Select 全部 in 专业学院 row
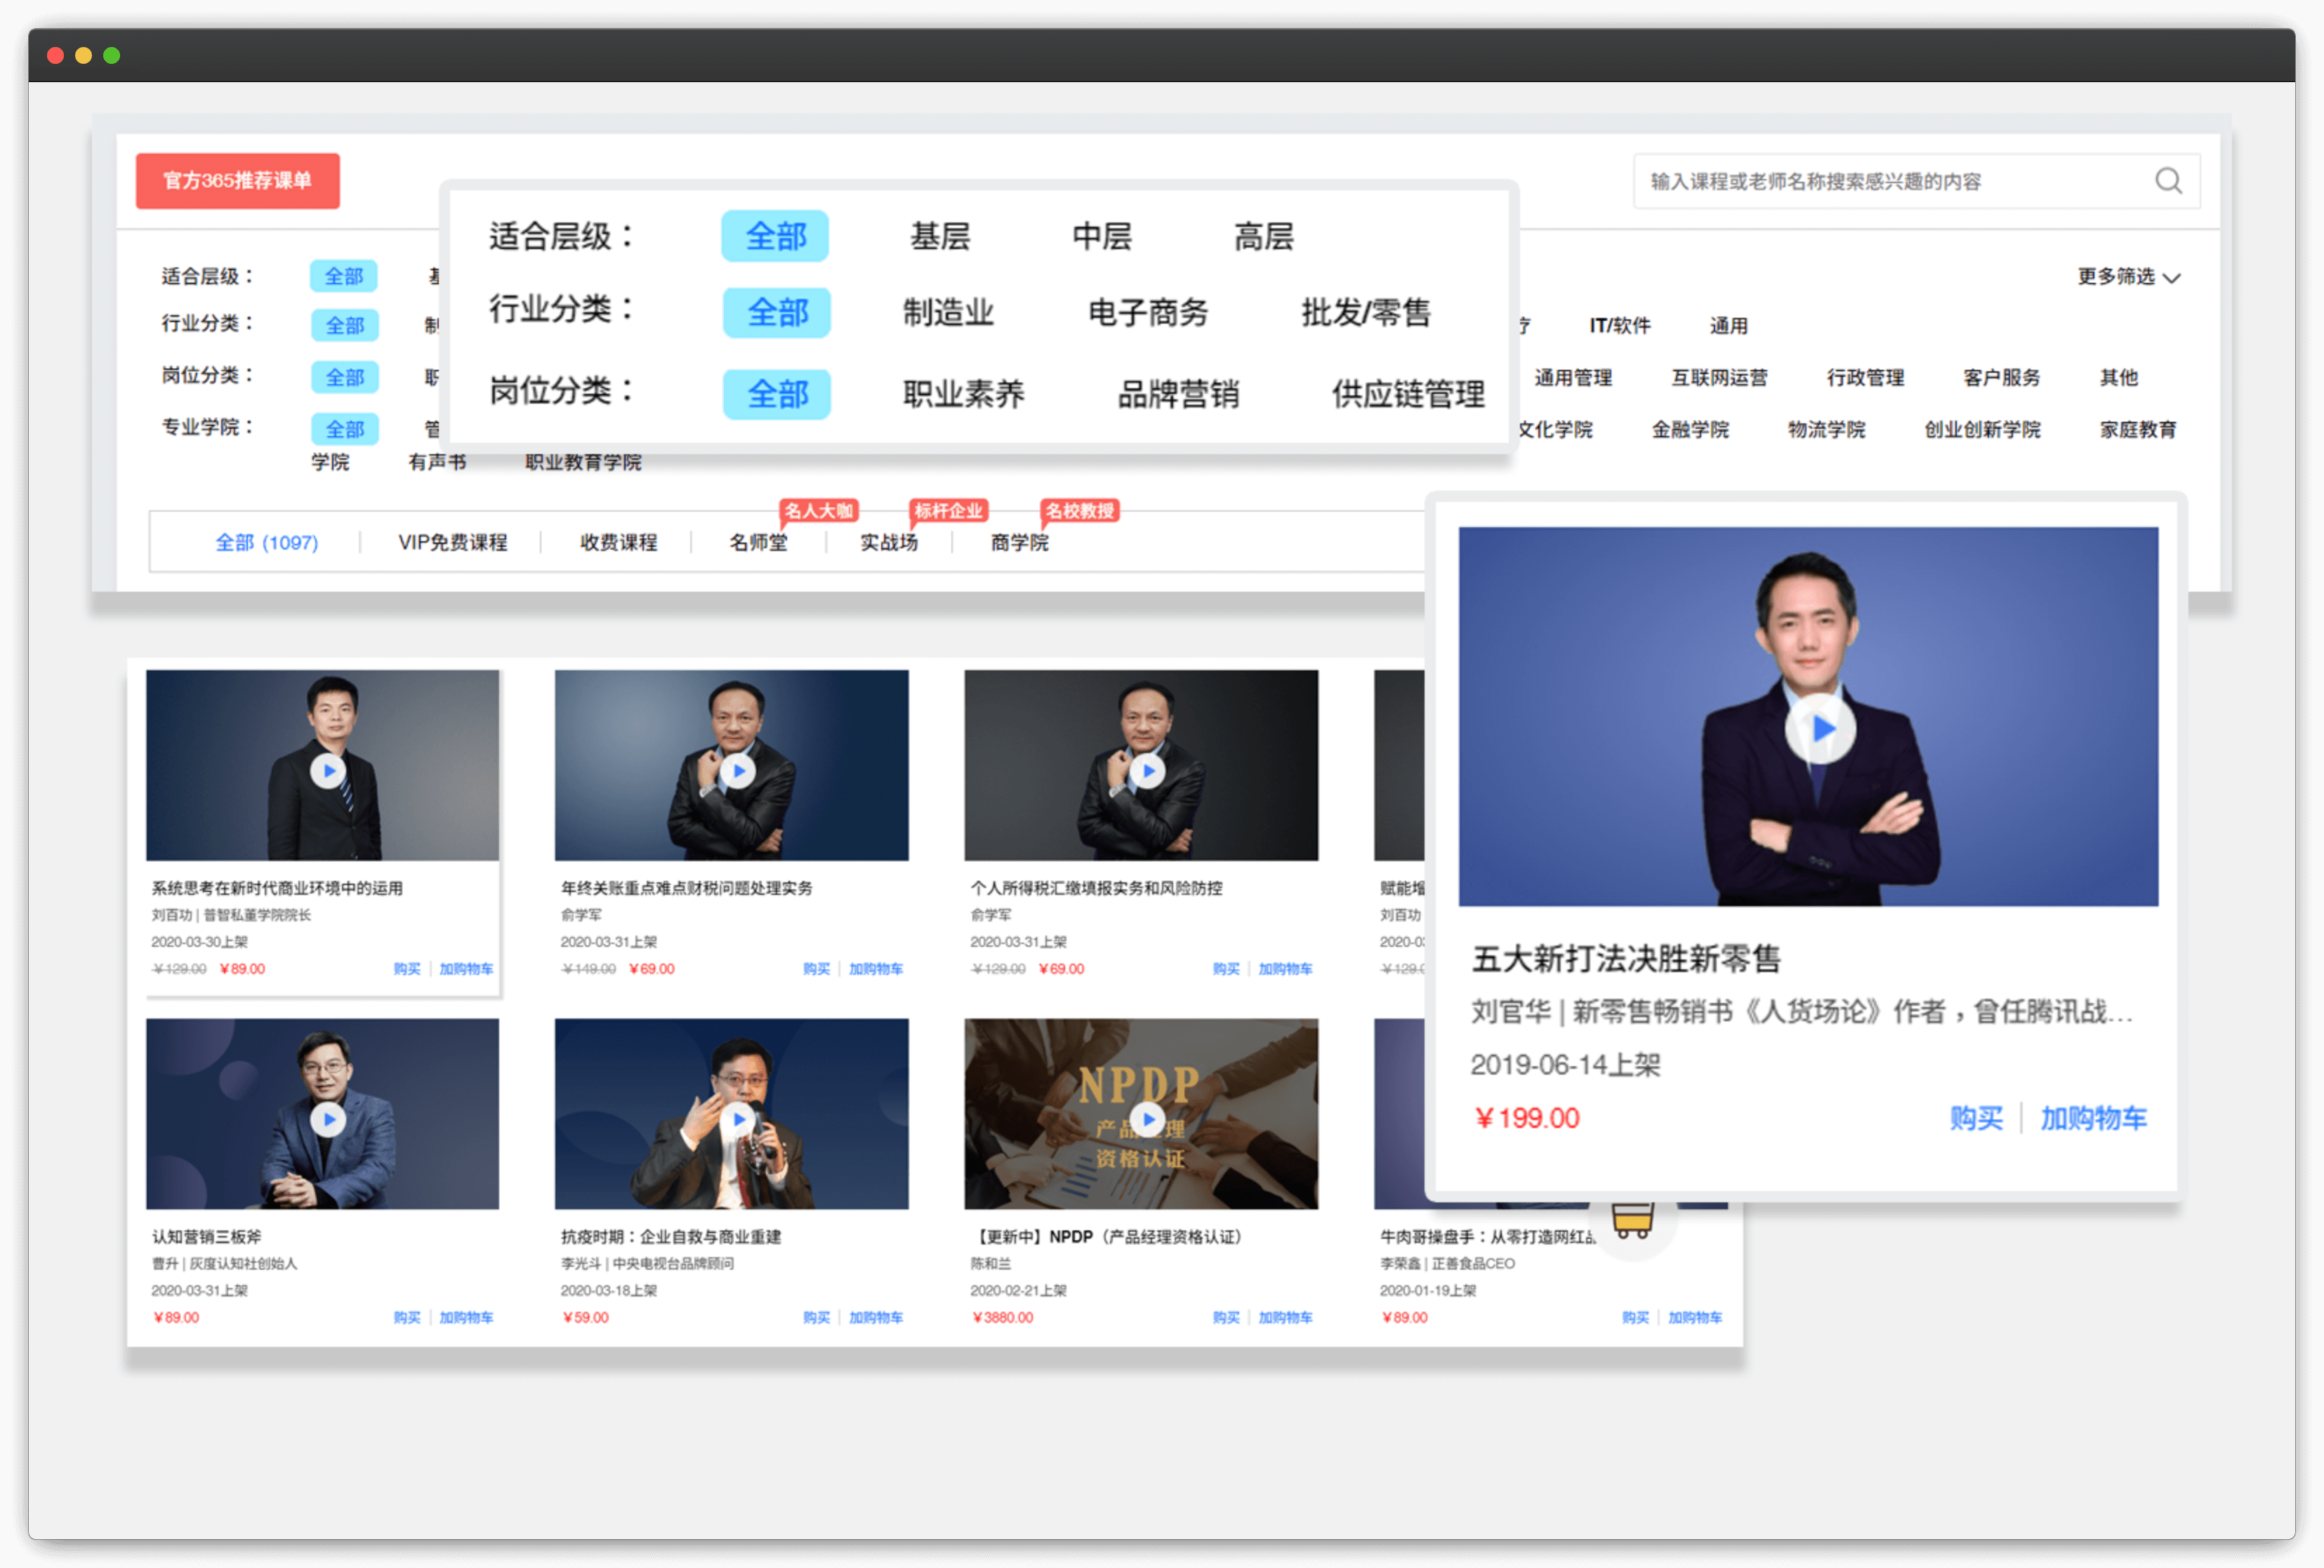The width and height of the screenshot is (2324, 1568). 344,429
